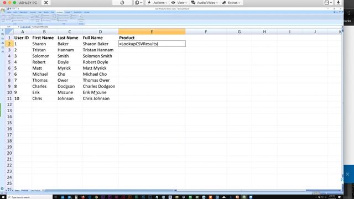This screenshot has width=354, height=199.
Task: Click the Name Box next to formula bar
Action: [x=9, y=27]
